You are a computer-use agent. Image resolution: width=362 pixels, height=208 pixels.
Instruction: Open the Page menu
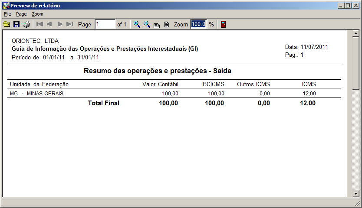[x=21, y=14]
